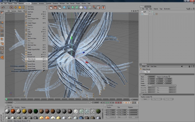
Task: Click home icon in Objects panel
Action: (189, 9)
